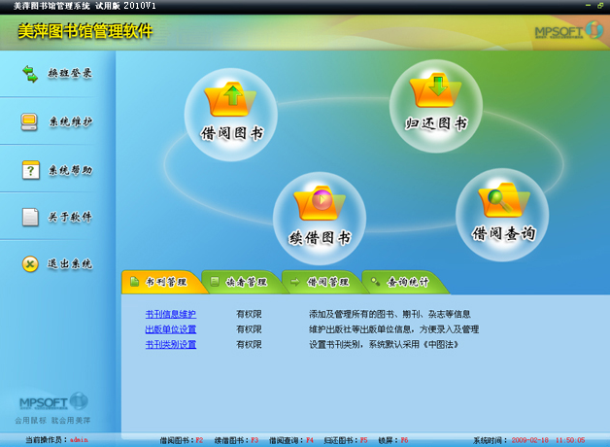
Task: Select 退出系统 sidebar label
Action: 70,263
